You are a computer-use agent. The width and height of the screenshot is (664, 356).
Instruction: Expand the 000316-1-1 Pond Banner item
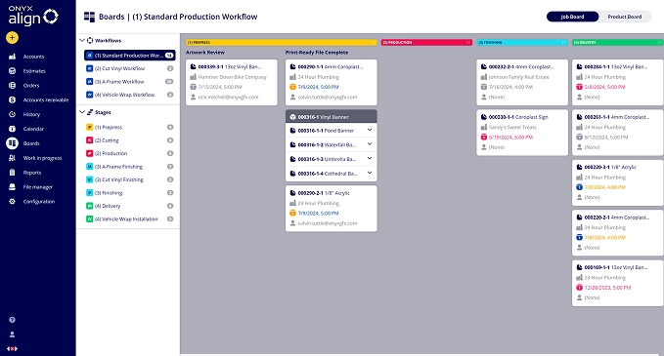(370, 130)
